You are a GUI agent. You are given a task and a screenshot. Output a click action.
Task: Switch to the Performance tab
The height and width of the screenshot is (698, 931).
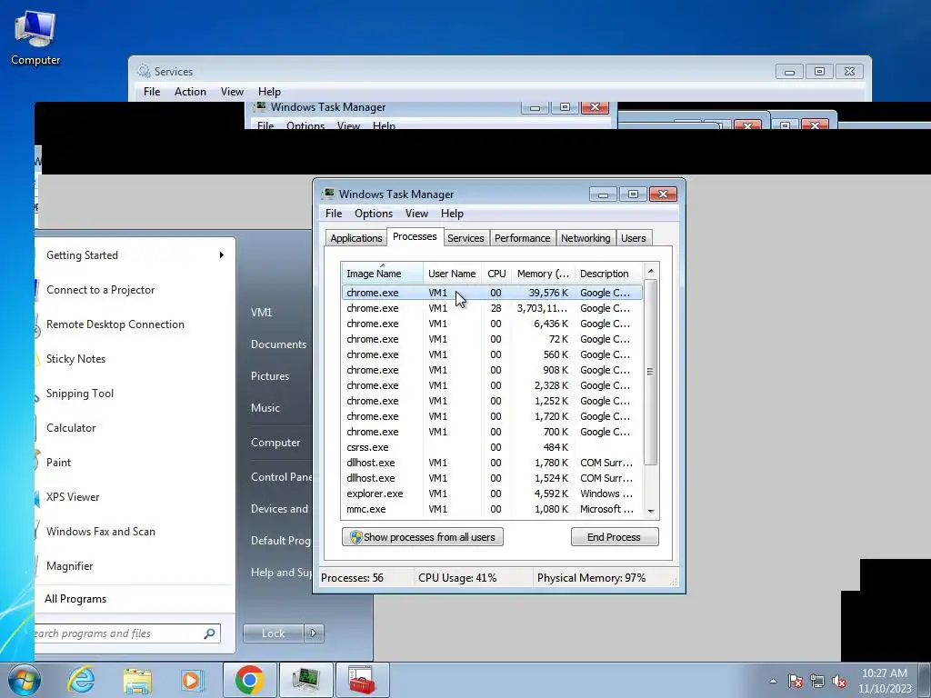pyautogui.click(x=523, y=238)
